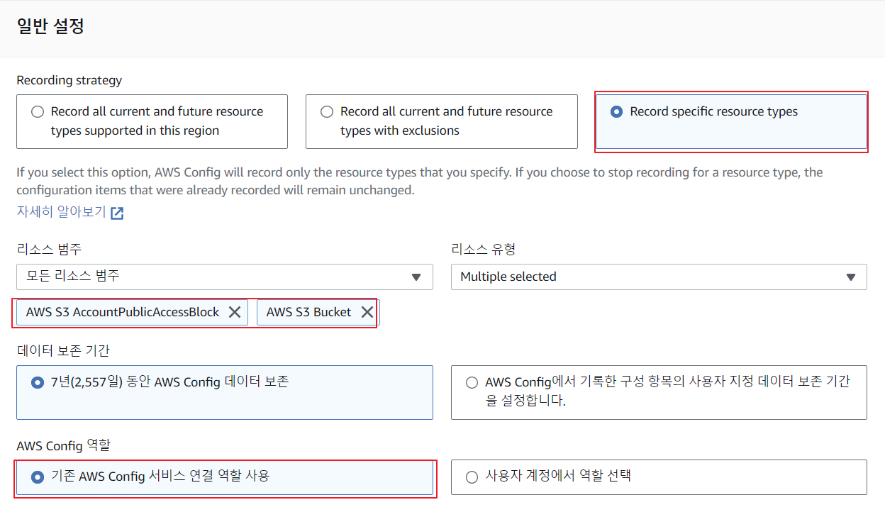This screenshot has width=885, height=512.
Task: Select 기존 AWS Config 서비스 연결 역할 사용
Action: click(225, 477)
